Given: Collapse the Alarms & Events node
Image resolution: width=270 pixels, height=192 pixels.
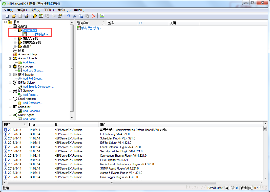Looking at the screenshot, I should (10, 58).
